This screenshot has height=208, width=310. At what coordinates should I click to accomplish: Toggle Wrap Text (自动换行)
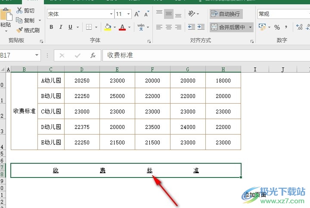click(226, 14)
